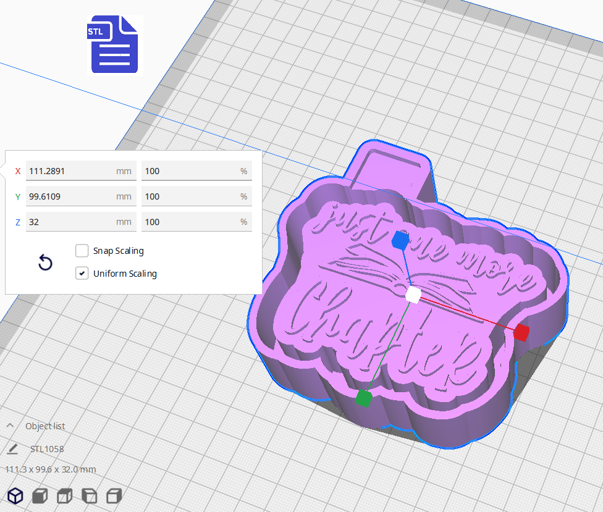This screenshot has height=512, width=603.
Task: Select the 3D perspective view icon
Action: (x=15, y=495)
